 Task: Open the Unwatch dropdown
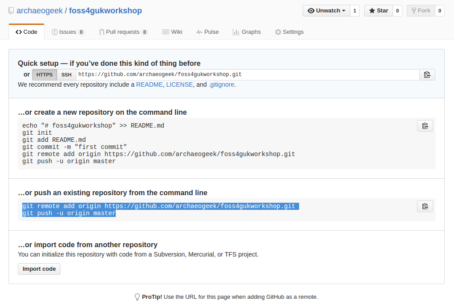[326, 11]
